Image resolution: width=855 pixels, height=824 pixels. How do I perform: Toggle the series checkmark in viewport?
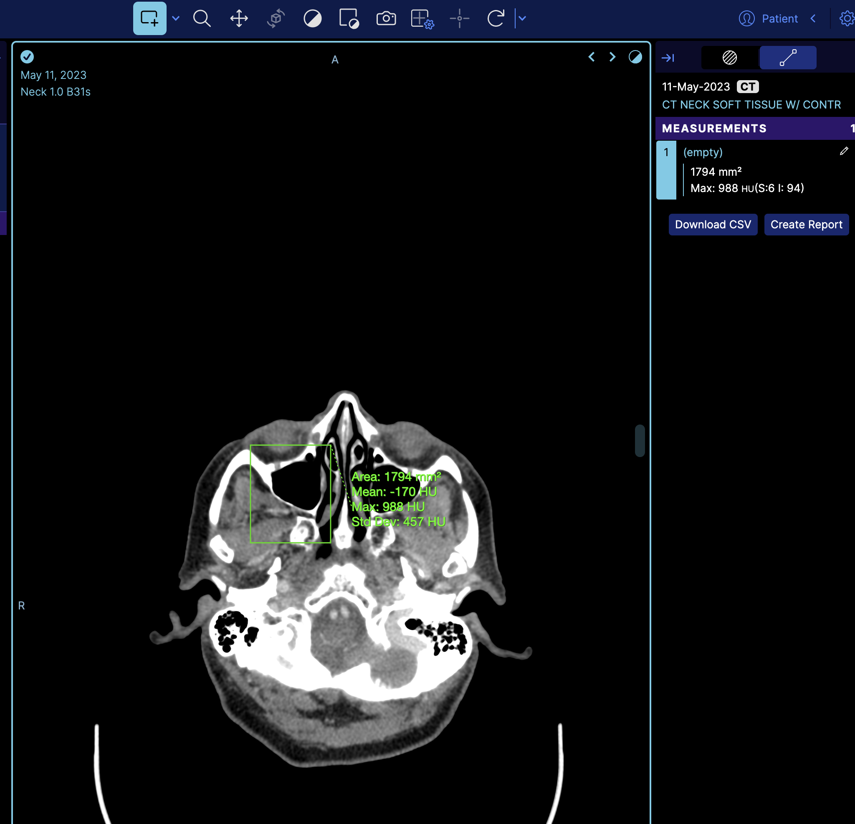[27, 57]
